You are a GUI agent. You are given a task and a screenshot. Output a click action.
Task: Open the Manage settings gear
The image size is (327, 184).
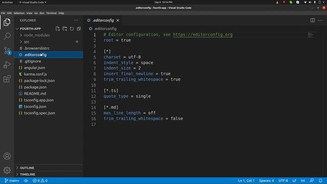pyautogui.click(x=7, y=170)
